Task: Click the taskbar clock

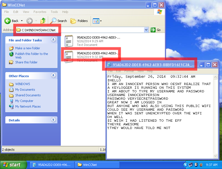Action: point(212,165)
